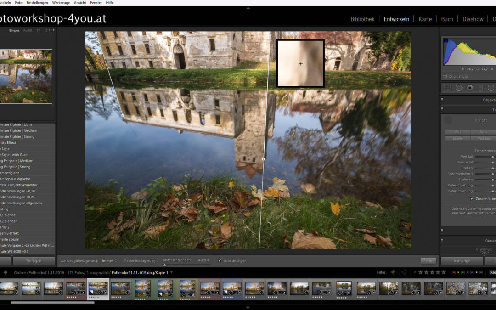Open the Foto menu
The height and width of the screenshot is (310, 496).
click(19, 3)
